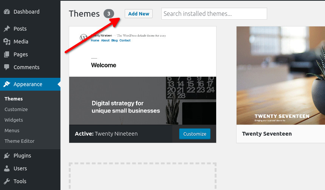Click the Dashboard gauge icon
The image size is (325, 190).
(x=7, y=12)
